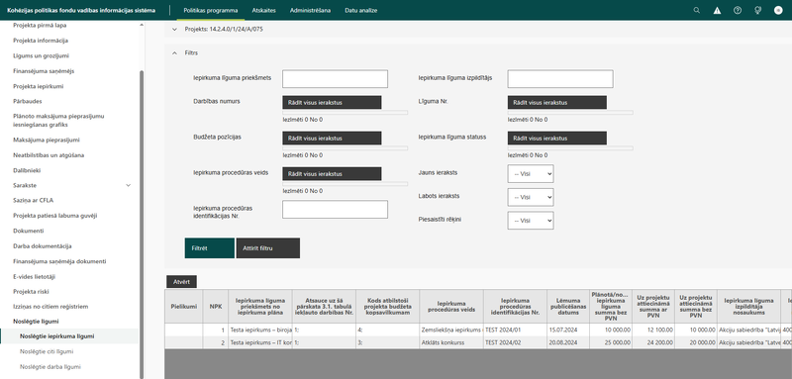Viewport: 792px width, 379px height.
Task: Open help via the question mark icon
Action: click(738, 10)
